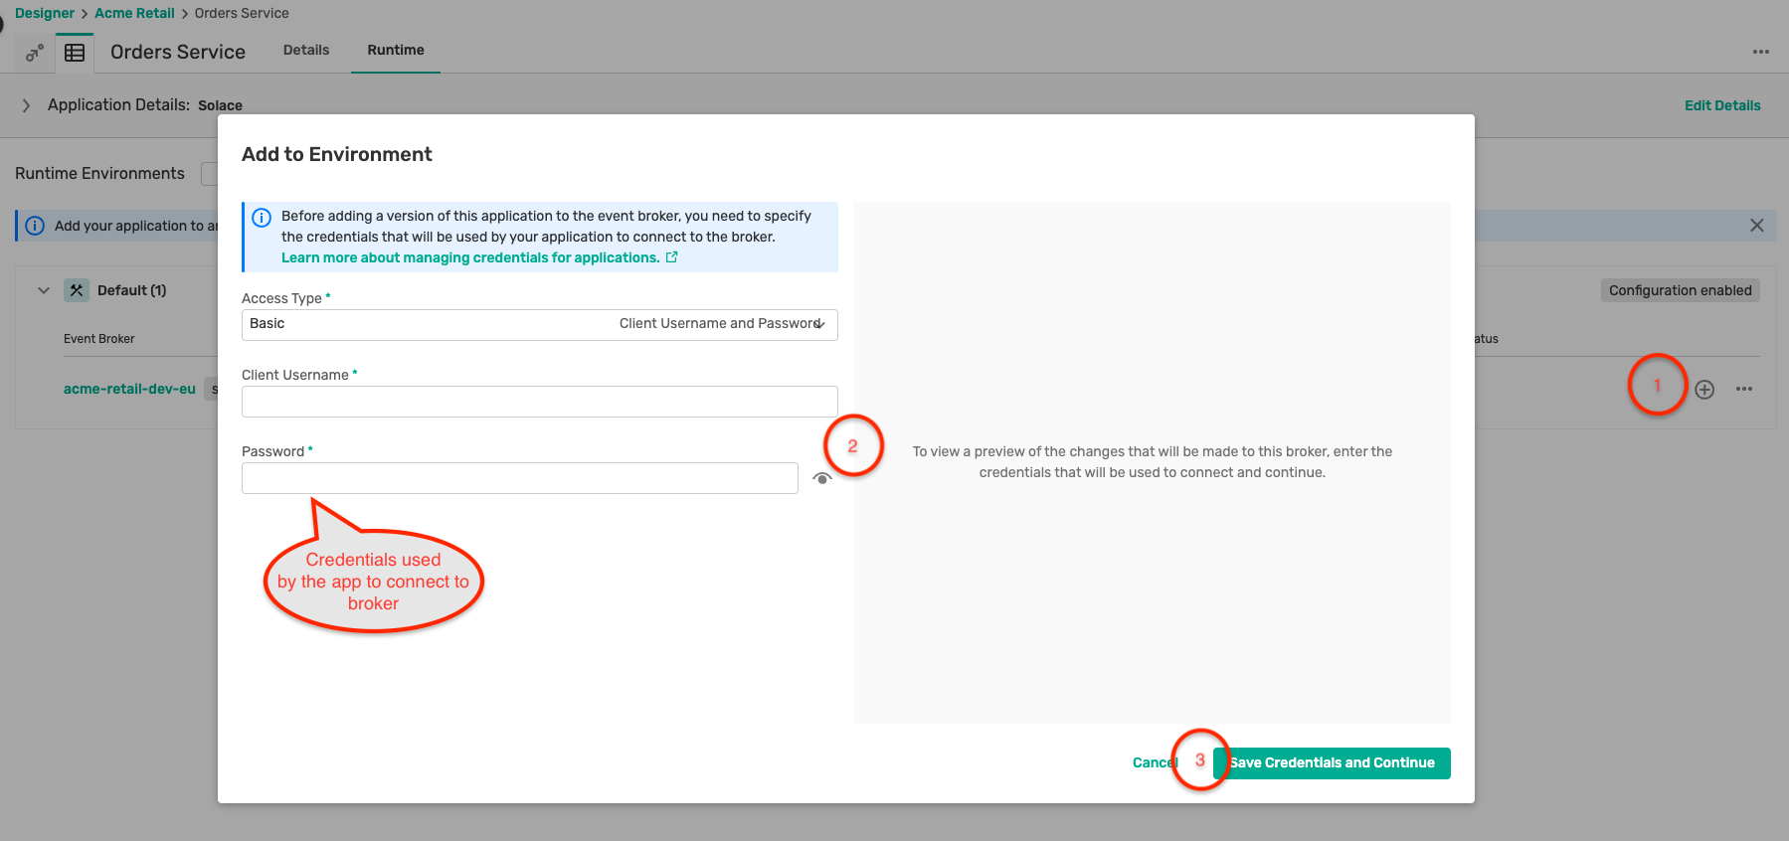The height and width of the screenshot is (841, 1789).
Task: Expand the Application Details section
Action: (27, 105)
